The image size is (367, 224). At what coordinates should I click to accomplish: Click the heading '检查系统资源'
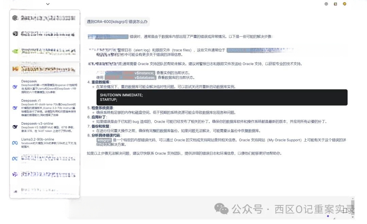(102, 108)
